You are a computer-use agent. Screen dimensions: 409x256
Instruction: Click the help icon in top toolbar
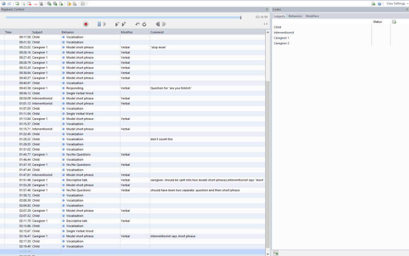click(x=379, y=4)
